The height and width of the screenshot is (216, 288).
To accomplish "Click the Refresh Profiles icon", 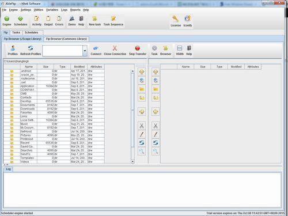I will point(31,48).
